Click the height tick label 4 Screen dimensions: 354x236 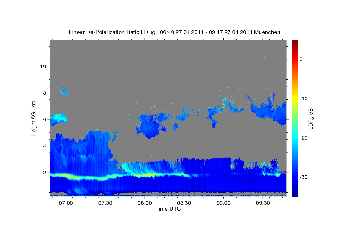(x=44, y=146)
